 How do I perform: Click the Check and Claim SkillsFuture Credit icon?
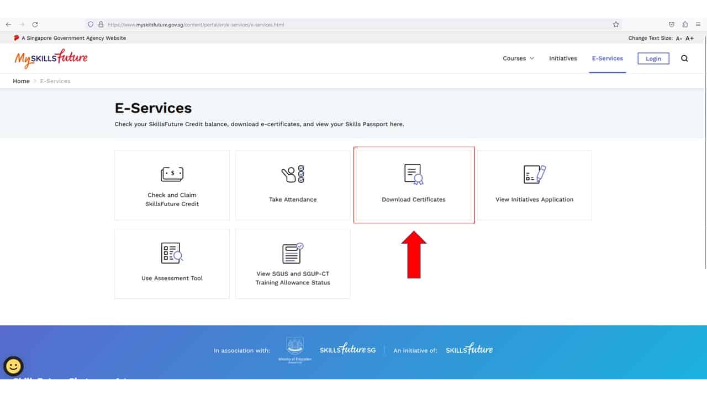pyautogui.click(x=172, y=174)
